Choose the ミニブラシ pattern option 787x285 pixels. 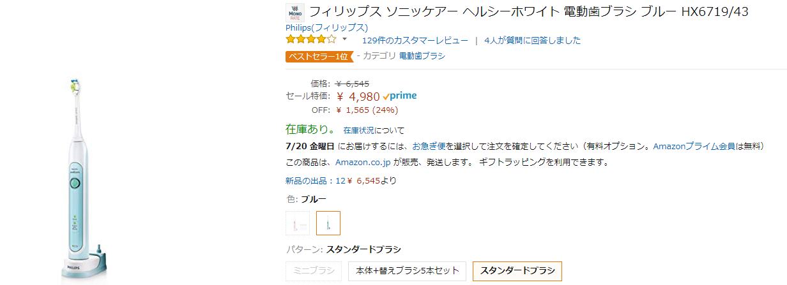[313, 271]
